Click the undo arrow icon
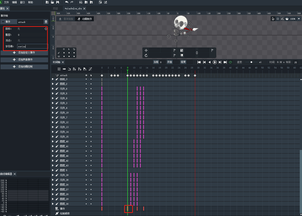 [67, 2]
